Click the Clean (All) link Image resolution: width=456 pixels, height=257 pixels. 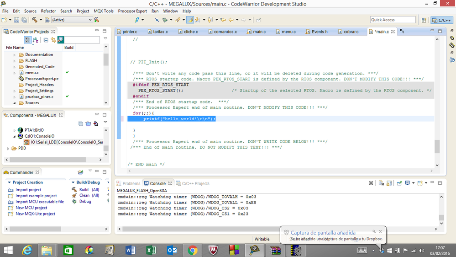89,196
